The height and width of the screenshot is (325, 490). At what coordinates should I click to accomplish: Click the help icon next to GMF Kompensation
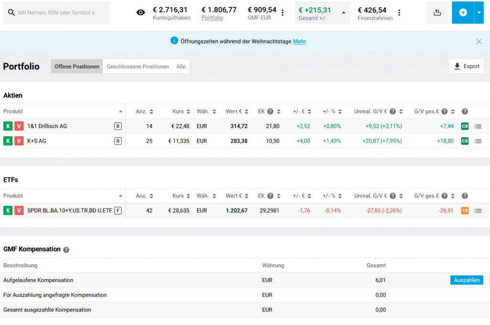pos(67,250)
